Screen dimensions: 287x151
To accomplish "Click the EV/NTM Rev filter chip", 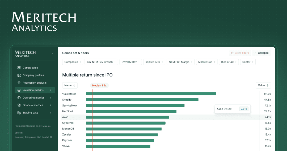I will coord(131,62).
